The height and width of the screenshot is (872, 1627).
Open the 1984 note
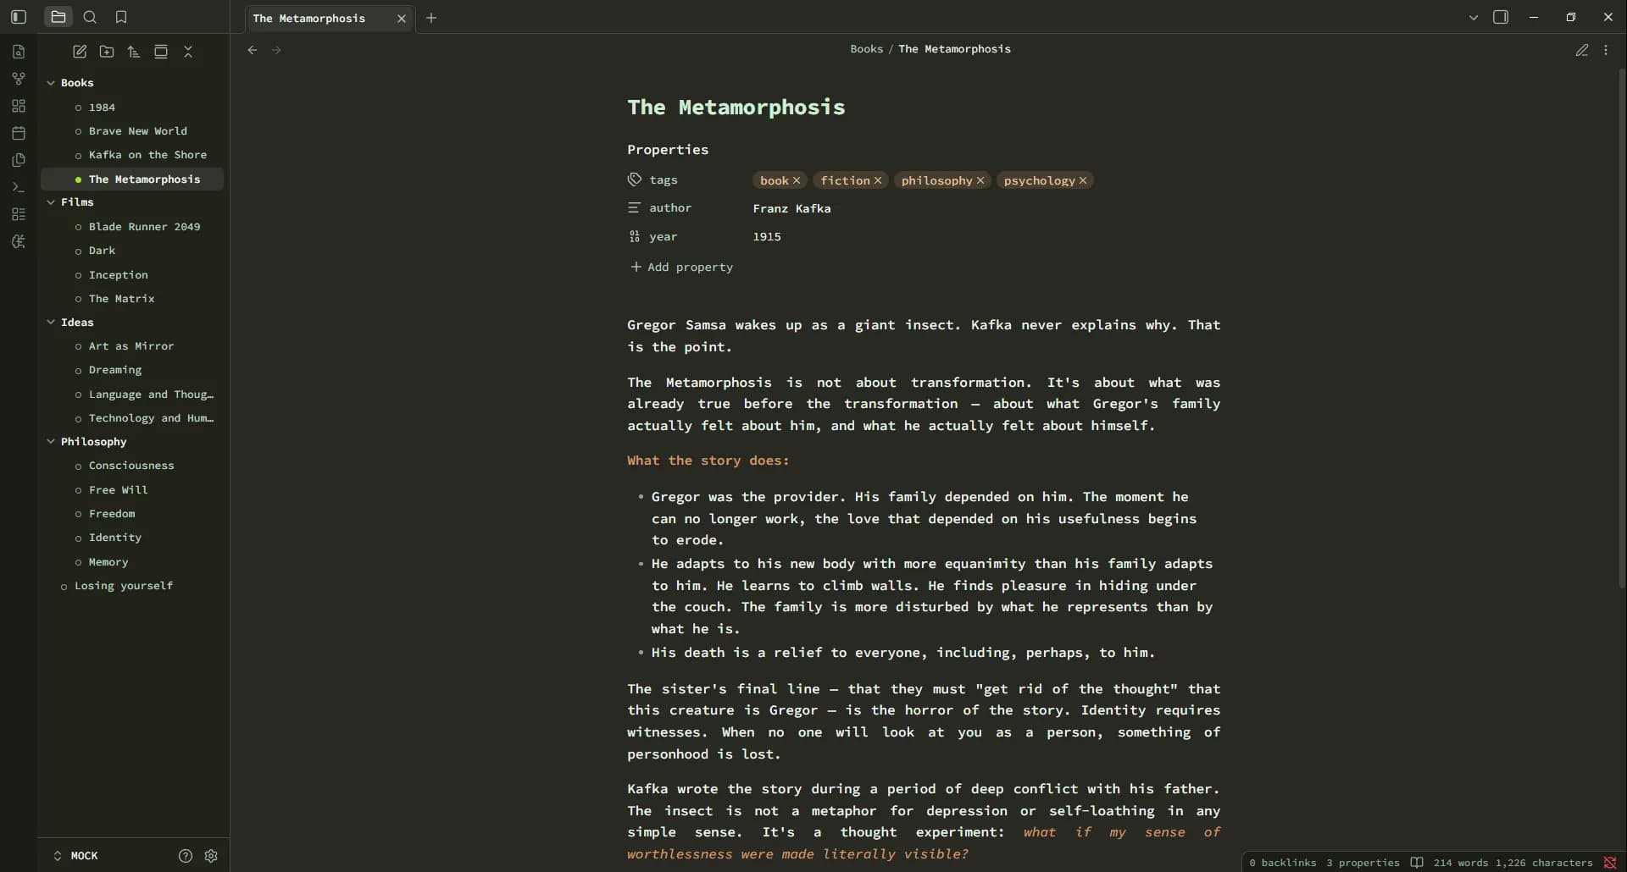tap(102, 108)
